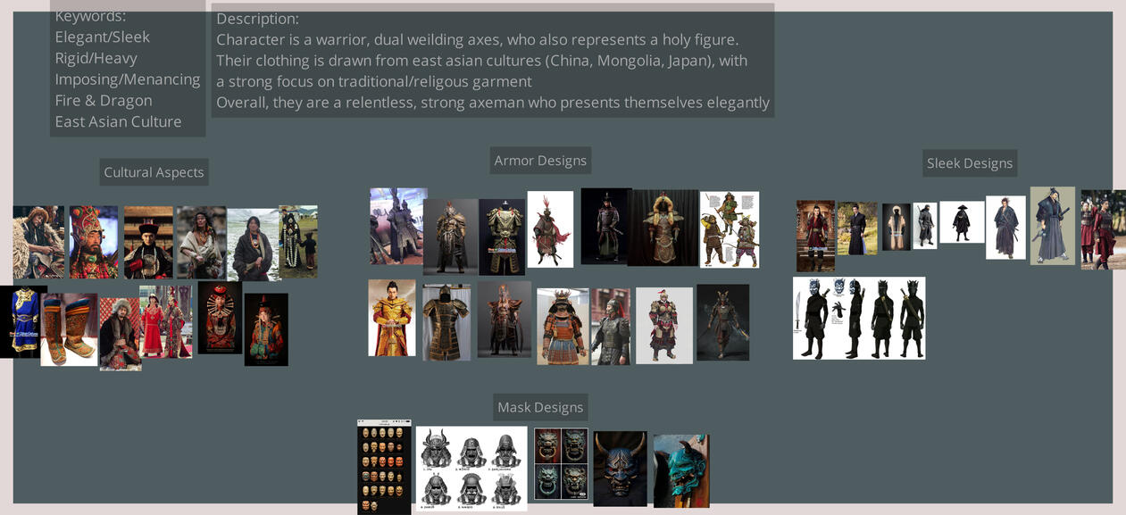Select the samurai illustration on beige background
Screen dimensions: 1126x515
click(x=1053, y=226)
